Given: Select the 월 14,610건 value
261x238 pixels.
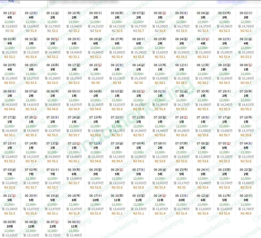Looking at the screenshot, I should tap(246, 105).
